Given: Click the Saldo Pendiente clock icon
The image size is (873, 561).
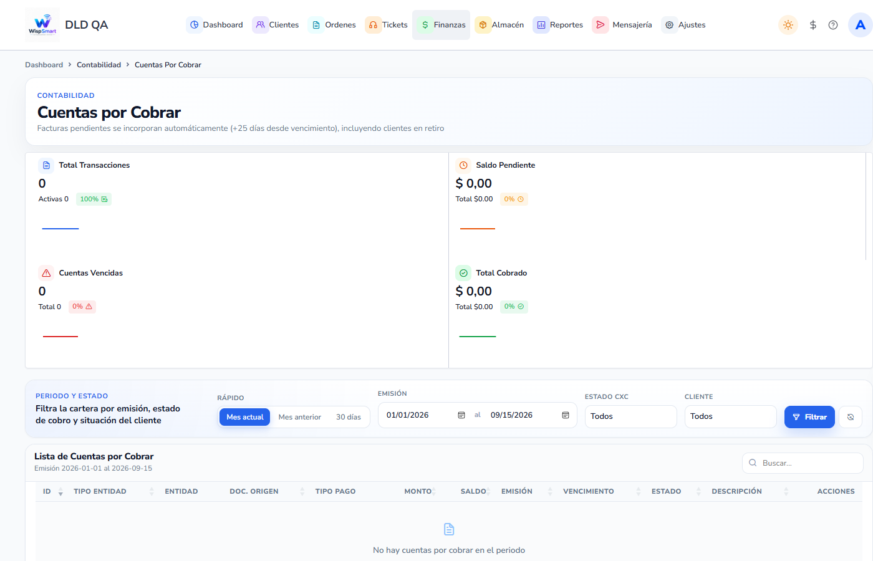Looking at the screenshot, I should point(463,165).
